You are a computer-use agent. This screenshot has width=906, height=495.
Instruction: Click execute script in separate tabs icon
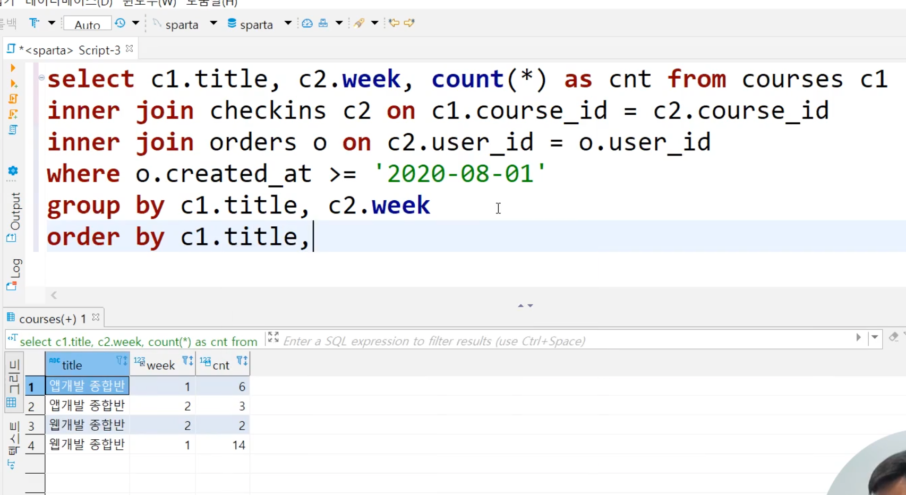click(13, 114)
